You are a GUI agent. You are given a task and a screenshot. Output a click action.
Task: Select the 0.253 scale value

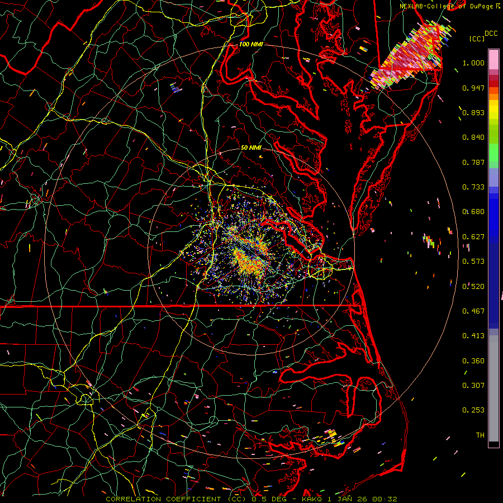click(x=473, y=410)
